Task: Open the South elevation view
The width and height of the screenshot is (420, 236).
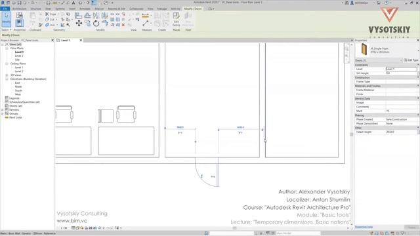Action: [18, 90]
